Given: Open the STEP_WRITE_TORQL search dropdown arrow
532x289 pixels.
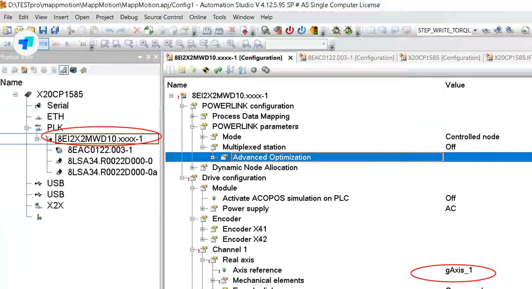Looking at the screenshot, I should coord(475,30).
